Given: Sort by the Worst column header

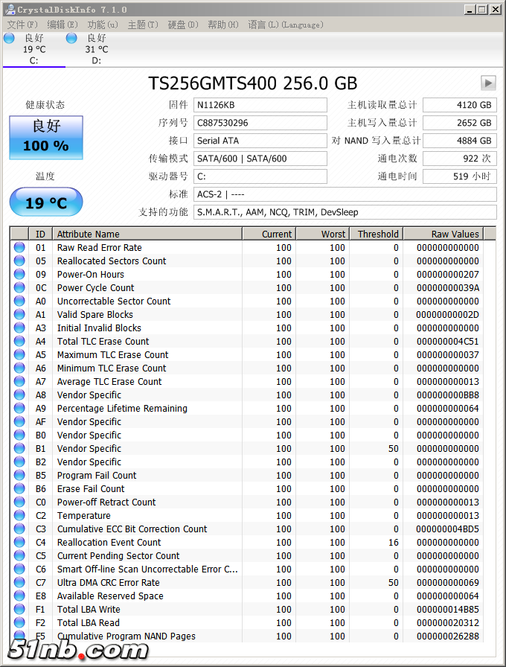Looking at the screenshot, I should [323, 234].
